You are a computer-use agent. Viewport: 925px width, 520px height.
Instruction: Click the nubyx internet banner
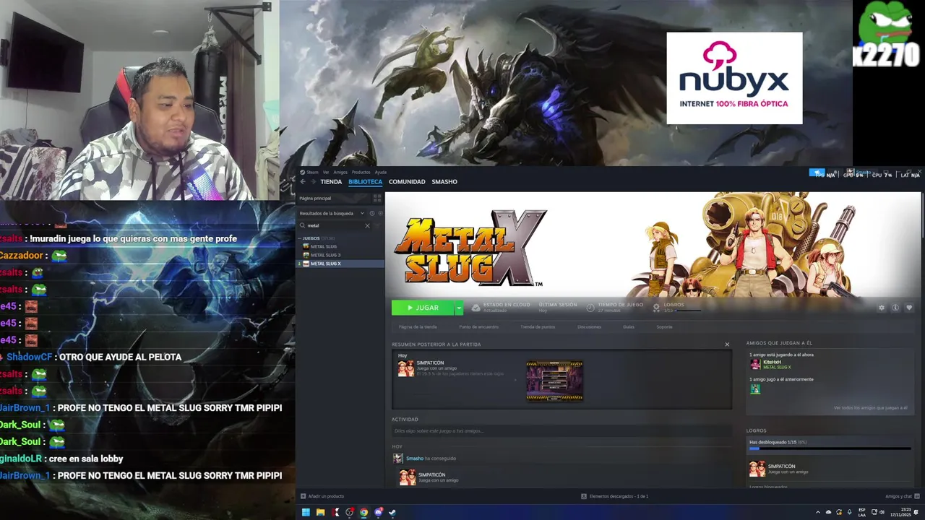click(734, 78)
